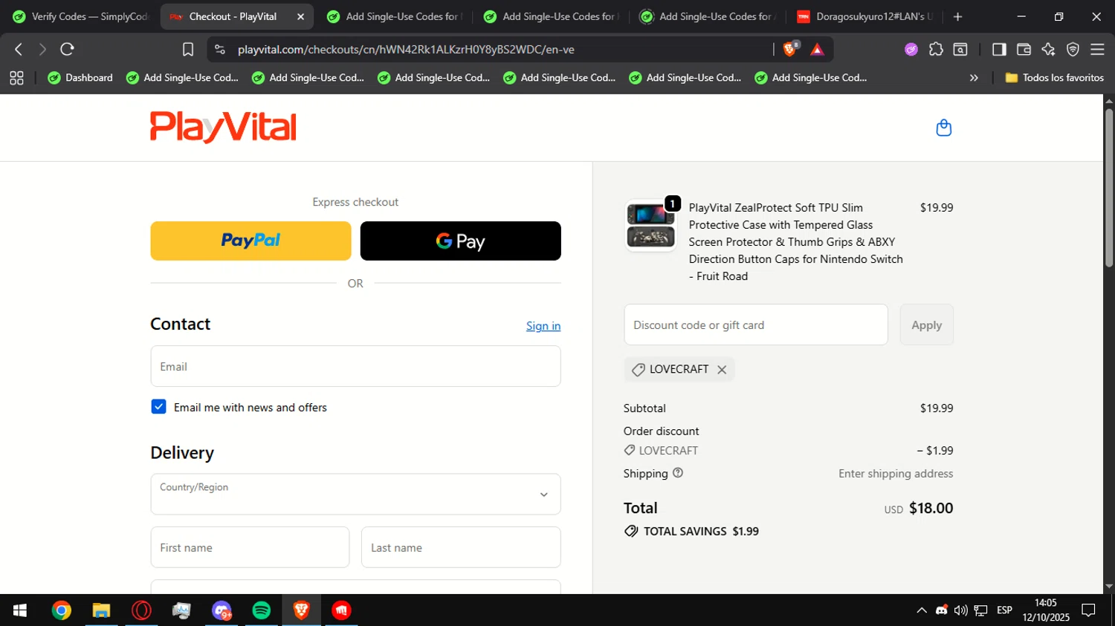Open the site settings icon beside URL
Screen dimensions: 1115x626
219,49
